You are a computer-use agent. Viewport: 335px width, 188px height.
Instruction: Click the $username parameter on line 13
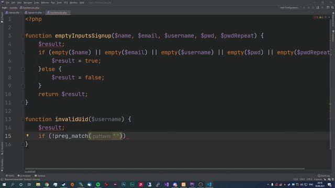(106, 119)
